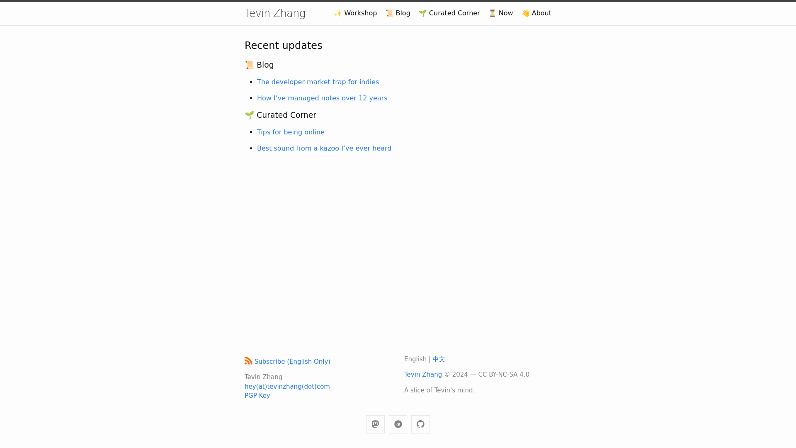Click the Recent updates heading
Image resolution: width=796 pixels, height=448 pixels.
(283, 46)
